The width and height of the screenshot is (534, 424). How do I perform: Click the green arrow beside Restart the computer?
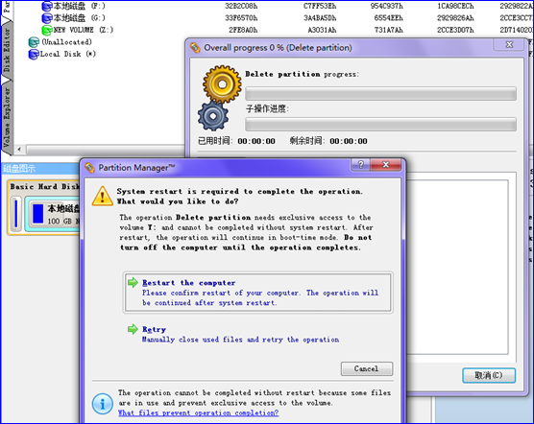(x=133, y=283)
